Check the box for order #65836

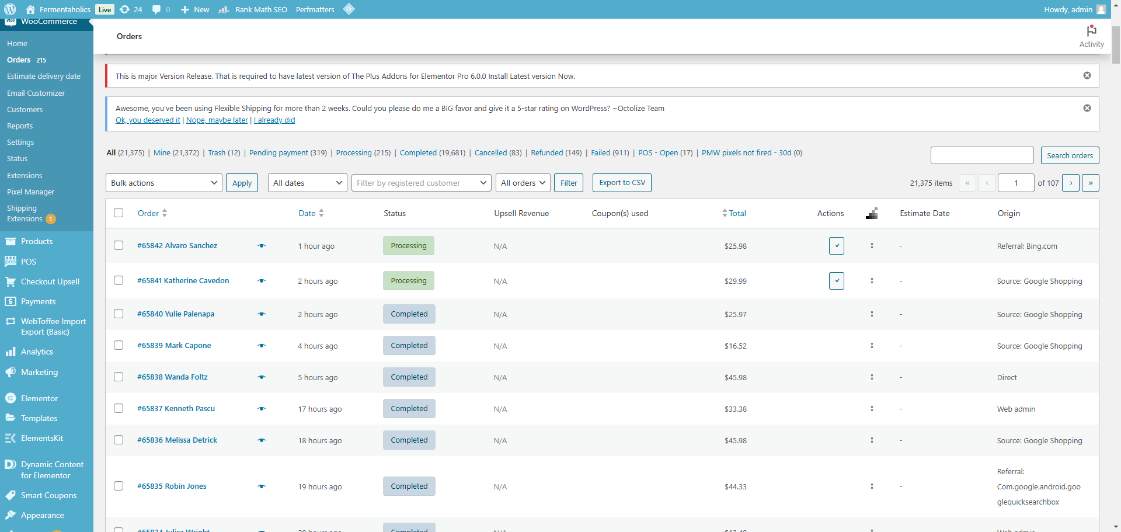(119, 440)
